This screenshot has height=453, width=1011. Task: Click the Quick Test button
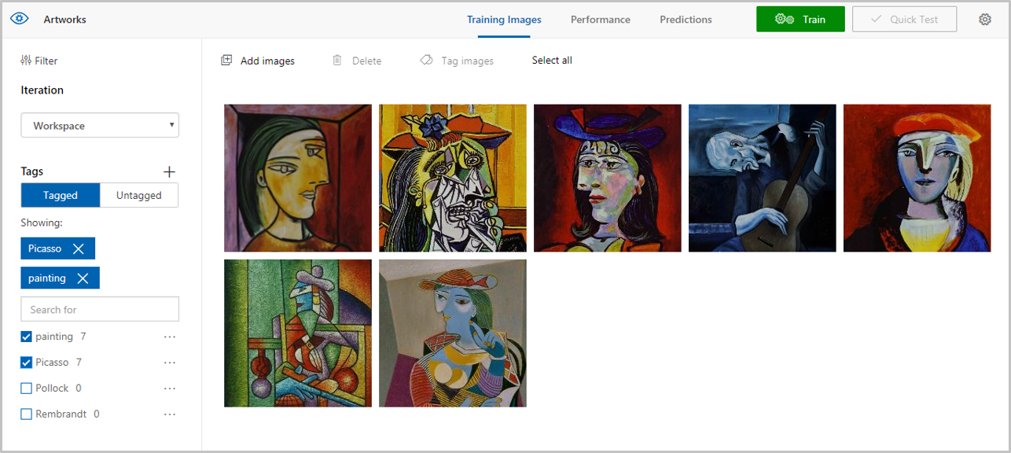[x=904, y=19]
